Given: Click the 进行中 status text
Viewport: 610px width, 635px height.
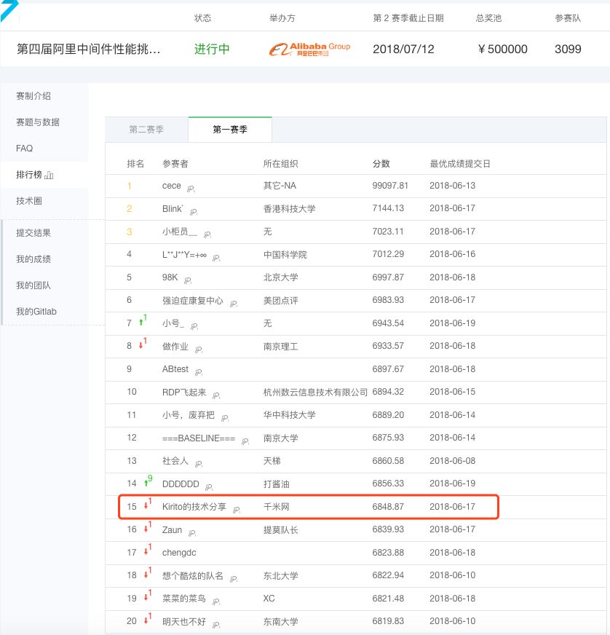Looking at the screenshot, I should [212, 49].
